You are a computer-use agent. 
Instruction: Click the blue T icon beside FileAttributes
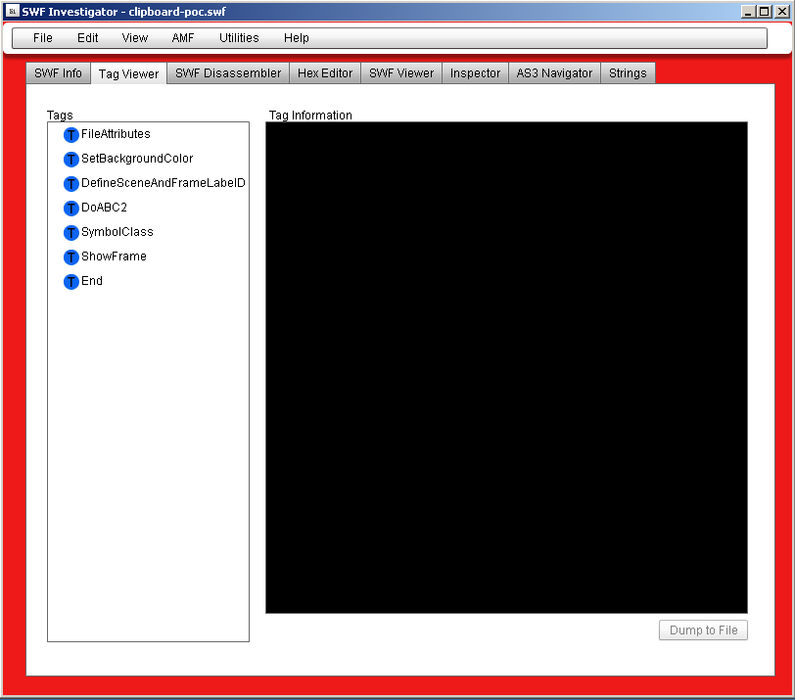pos(70,135)
